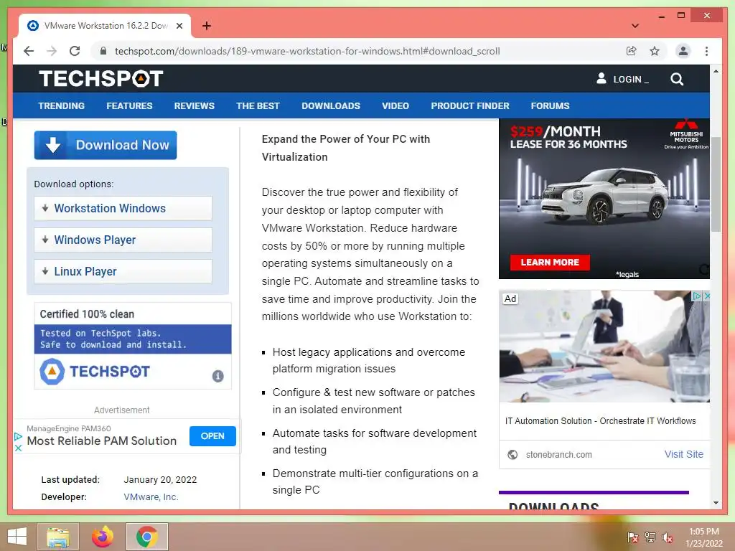
Task: Click the 'Certified 100% clean' heading
Action: pyautogui.click(x=87, y=314)
